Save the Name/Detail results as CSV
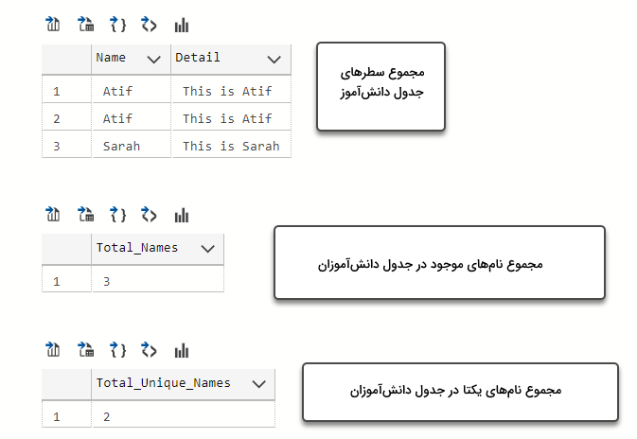The height and width of the screenshot is (439, 637). (54, 25)
